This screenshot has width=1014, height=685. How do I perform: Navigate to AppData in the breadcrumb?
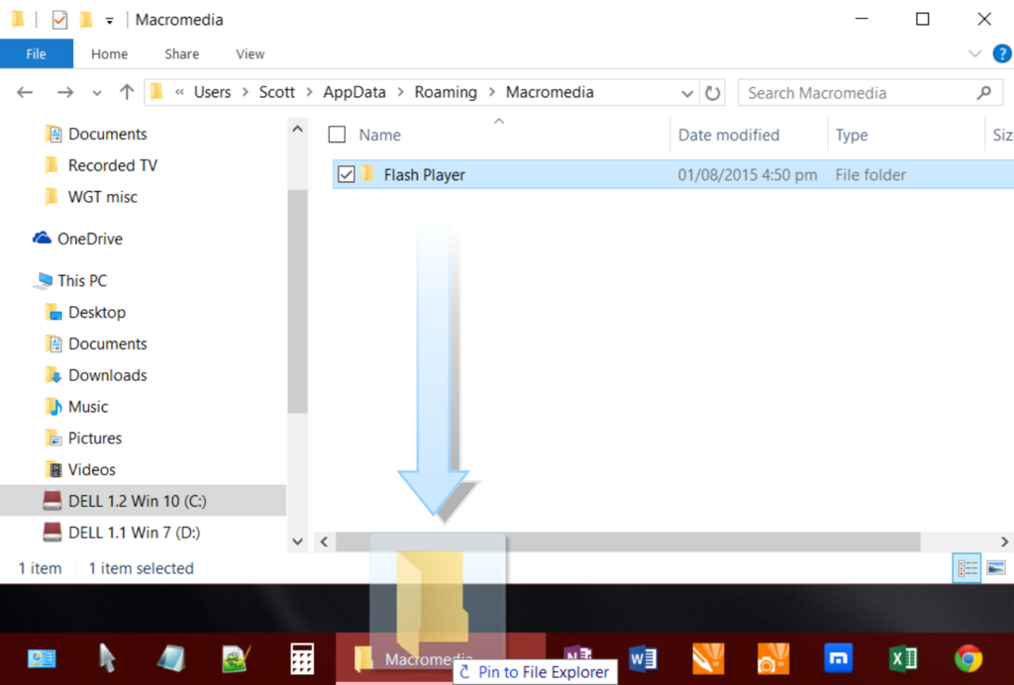pos(355,92)
